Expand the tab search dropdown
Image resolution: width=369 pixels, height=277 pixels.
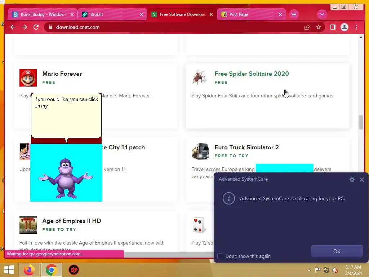(322, 14)
